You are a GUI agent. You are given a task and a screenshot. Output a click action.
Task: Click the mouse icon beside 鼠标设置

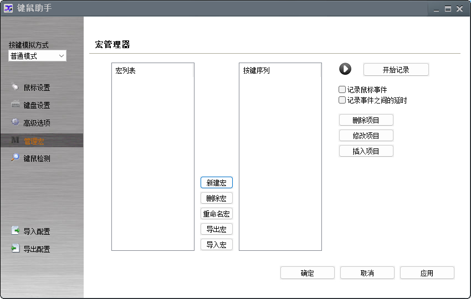[x=15, y=87]
